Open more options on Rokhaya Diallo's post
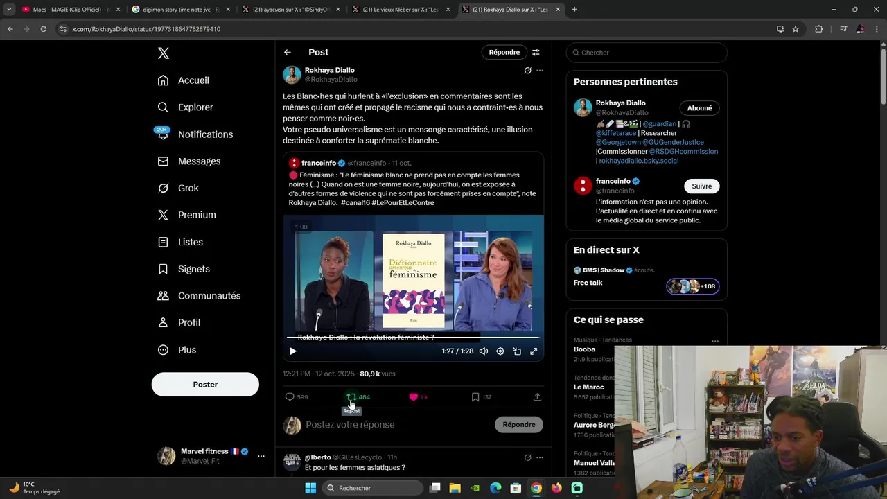The height and width of the screenshot is (499, 887). [x=540, y=71]
